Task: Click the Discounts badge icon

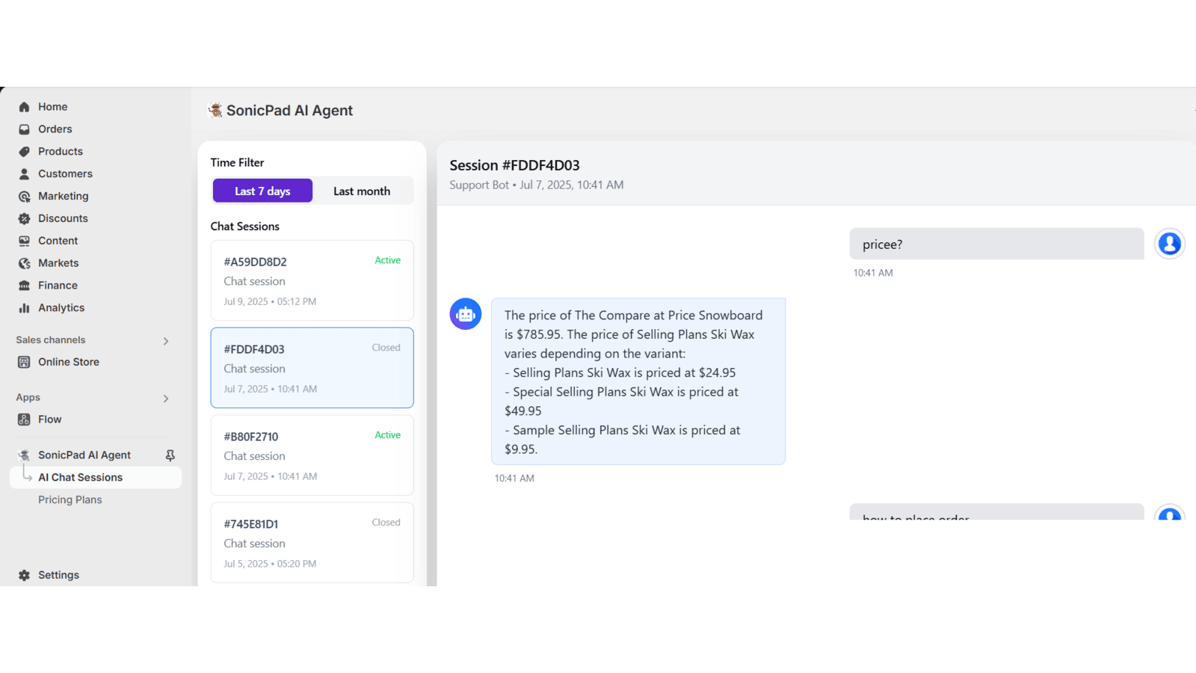Action: (24, 219)
